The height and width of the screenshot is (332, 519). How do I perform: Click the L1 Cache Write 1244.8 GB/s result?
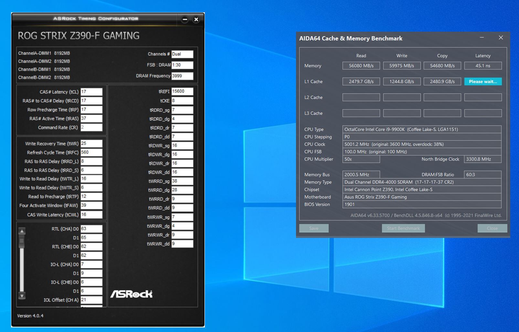(x=402, y=81)
